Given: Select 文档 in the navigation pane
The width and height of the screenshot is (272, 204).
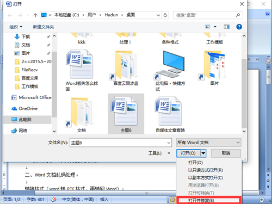Looking at the screenshot, I should click(26, 45).
